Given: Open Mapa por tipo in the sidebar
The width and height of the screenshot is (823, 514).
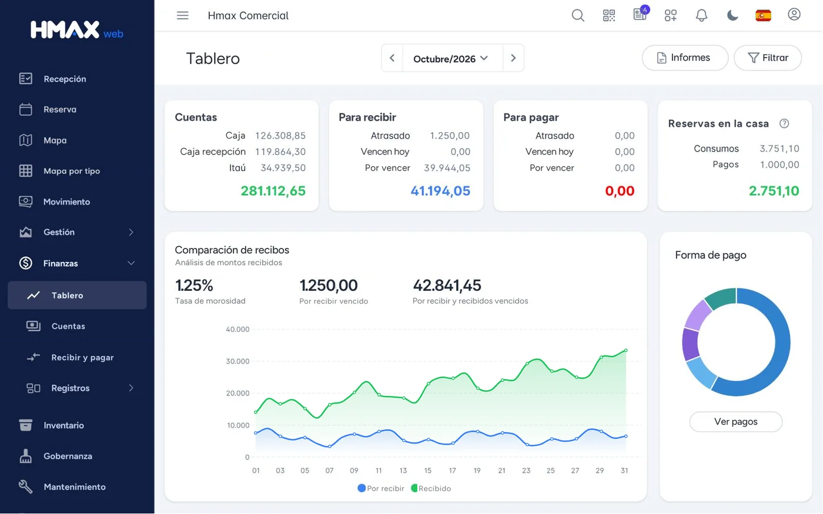Looking at the screenshot, I should [77, 171].
